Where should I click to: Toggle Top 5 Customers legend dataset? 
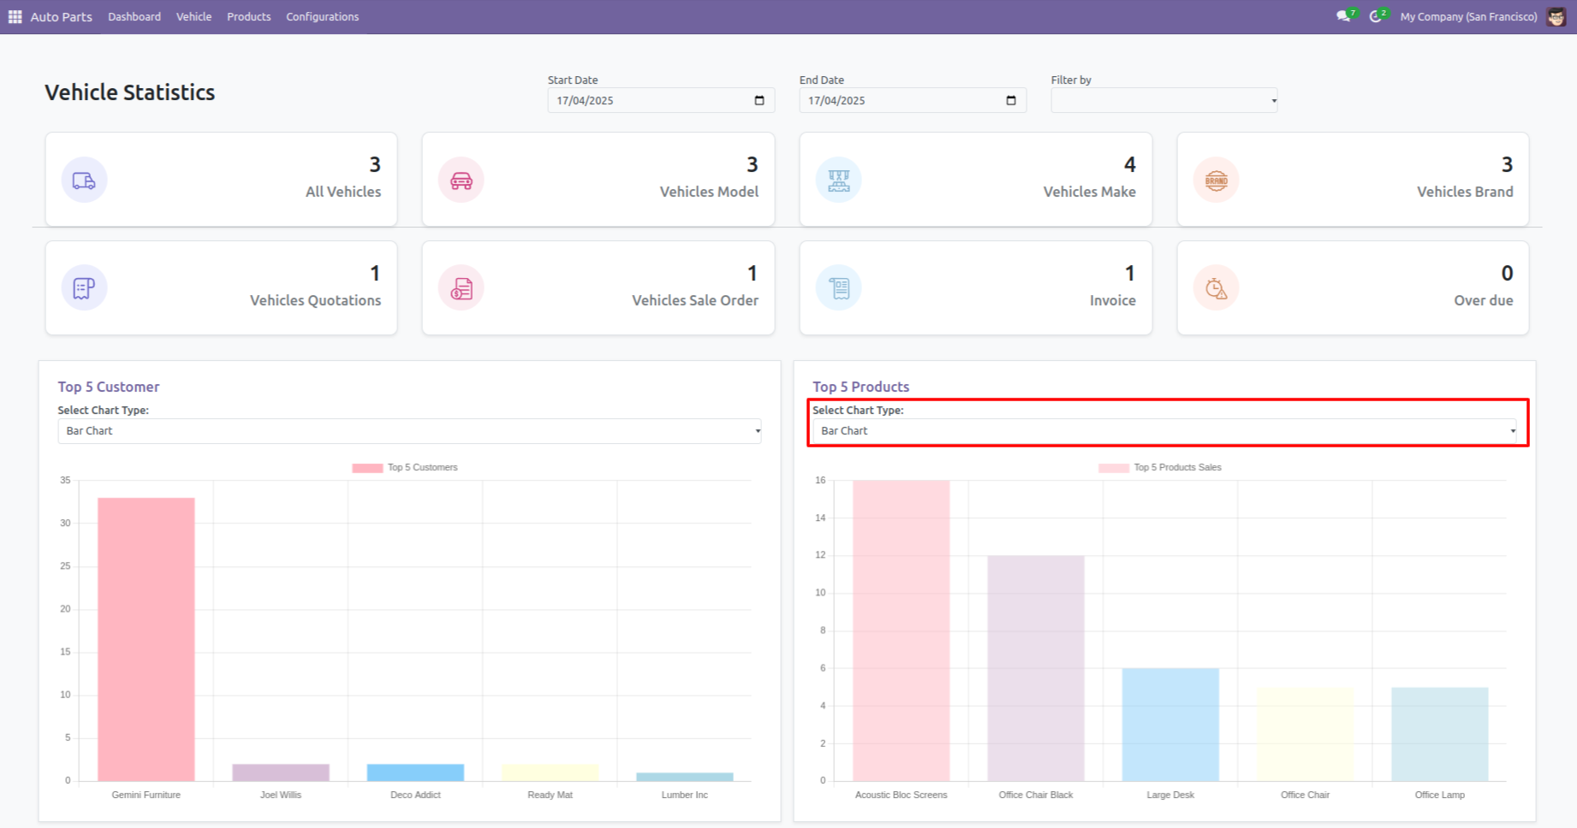click(x=406, y=468)
